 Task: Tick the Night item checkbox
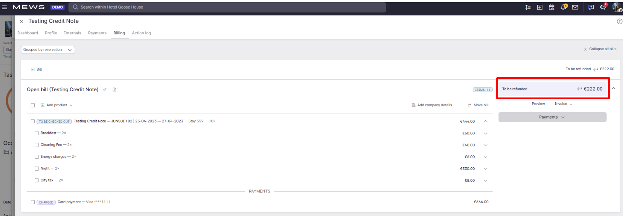[x=37, y=169]
